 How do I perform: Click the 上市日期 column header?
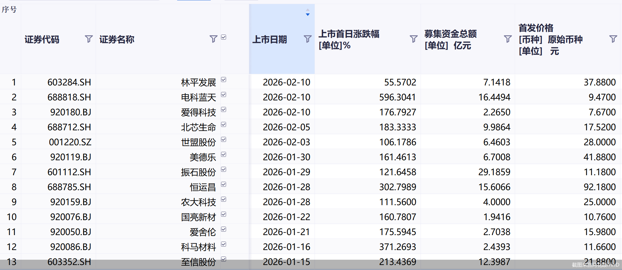tap(270, 40)
